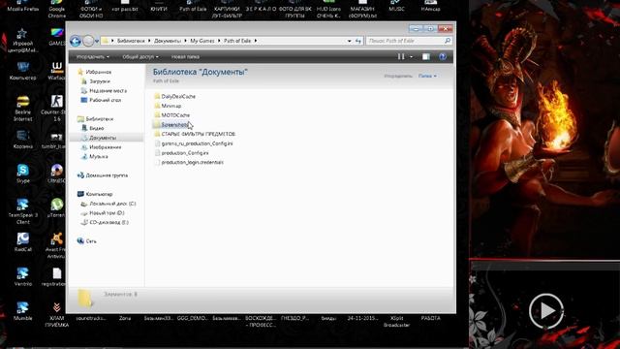Click the 'Новая папка' toolbar button
The height and width of the screenshot is (349, 620).
click(185, 57)
